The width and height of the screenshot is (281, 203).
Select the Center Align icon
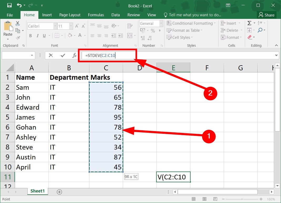[x=99, y=35]
